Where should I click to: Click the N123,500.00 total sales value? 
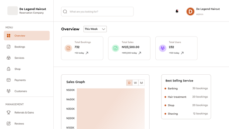click(131, 47)
